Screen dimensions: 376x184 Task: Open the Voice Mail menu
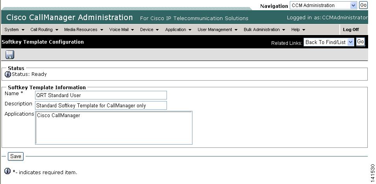pyautogui.click(x=122, y=30)
